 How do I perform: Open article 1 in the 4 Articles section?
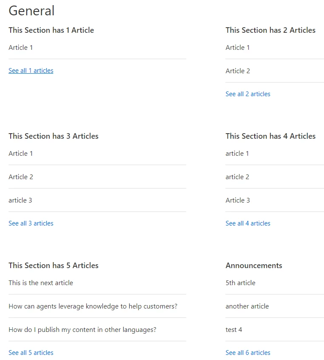tap(237, 154)
